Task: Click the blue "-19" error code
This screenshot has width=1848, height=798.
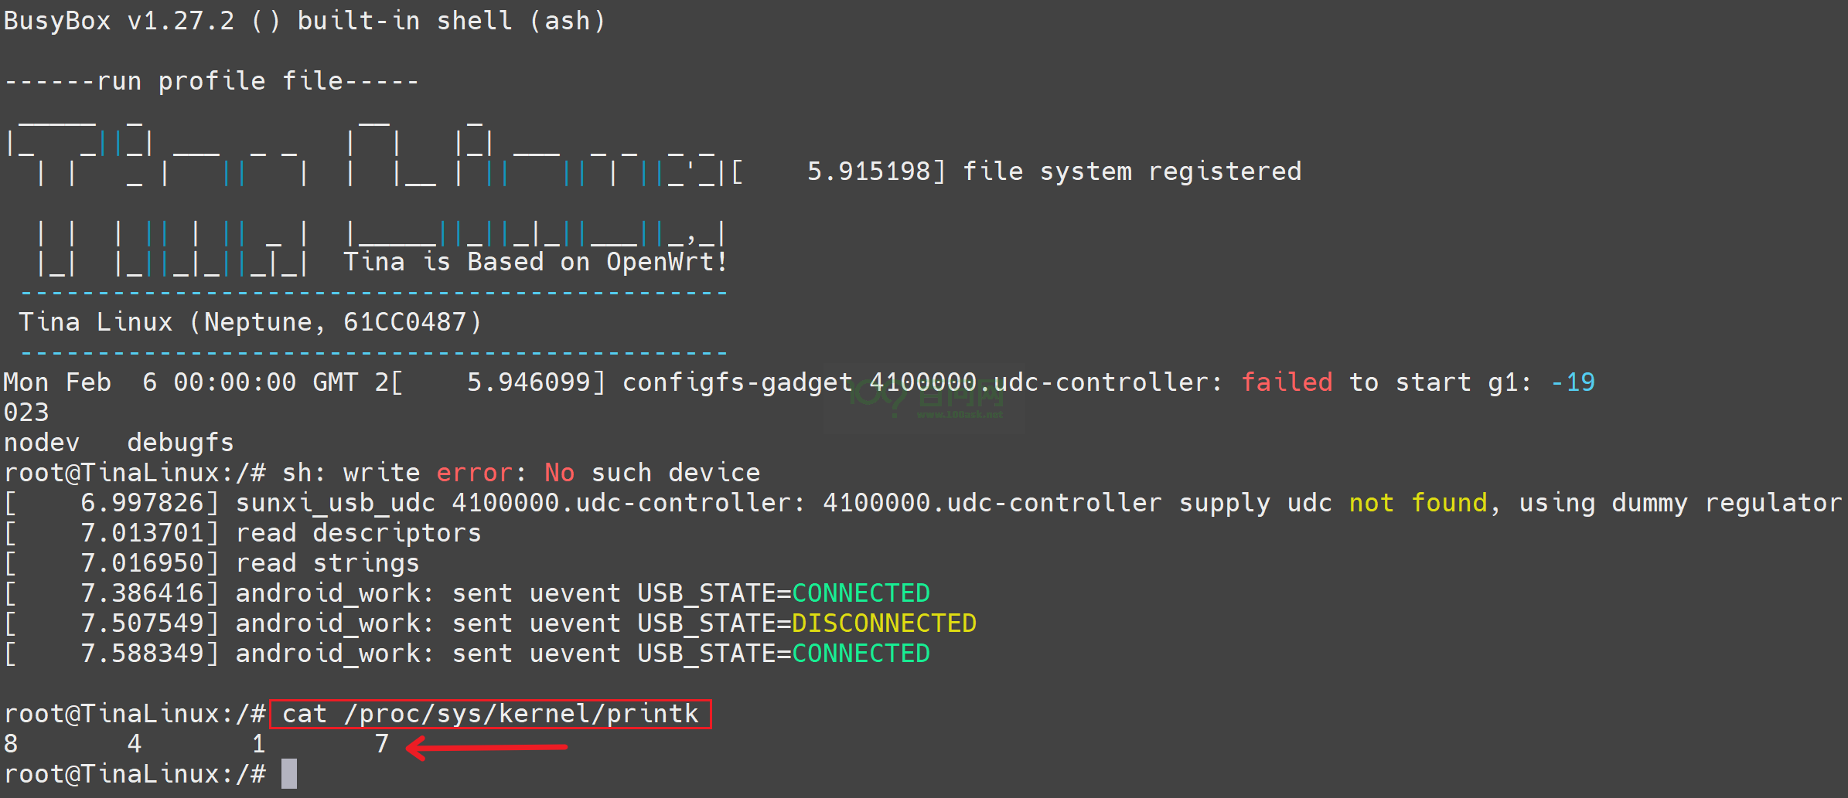Action: [1572, 382]
